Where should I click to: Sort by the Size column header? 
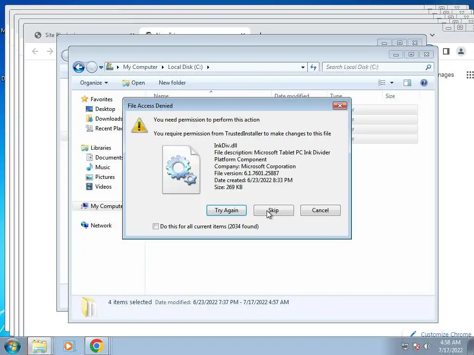(390, 96)
